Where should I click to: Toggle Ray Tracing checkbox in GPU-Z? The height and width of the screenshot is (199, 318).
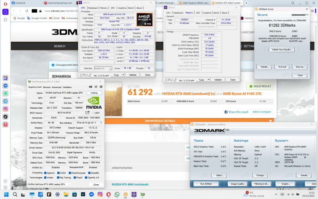(x=58, y=178)
